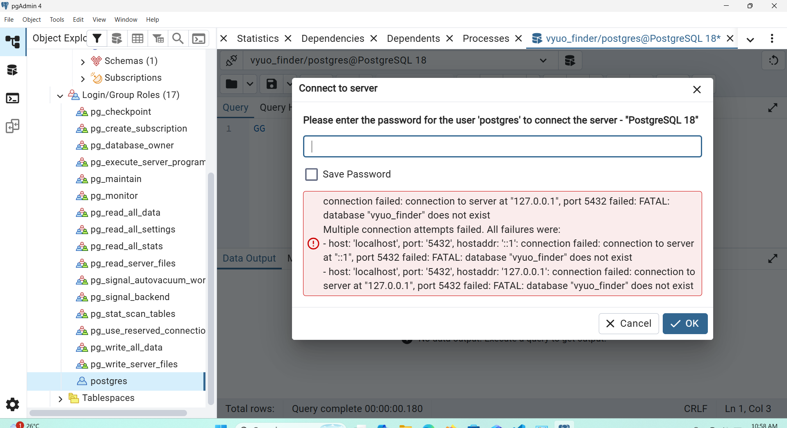
Task: Click the View Data table grid icon
Action: (137, 39)
